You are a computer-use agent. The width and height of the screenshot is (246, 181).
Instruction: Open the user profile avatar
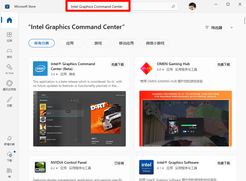click(x=192, y=7)
